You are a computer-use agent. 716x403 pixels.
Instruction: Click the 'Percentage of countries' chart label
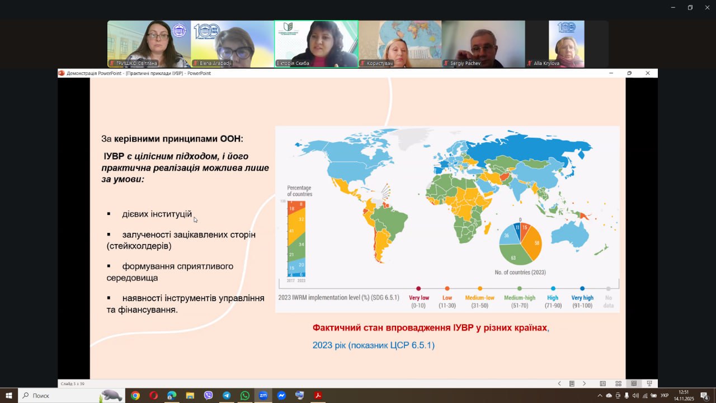click(300, 191)
